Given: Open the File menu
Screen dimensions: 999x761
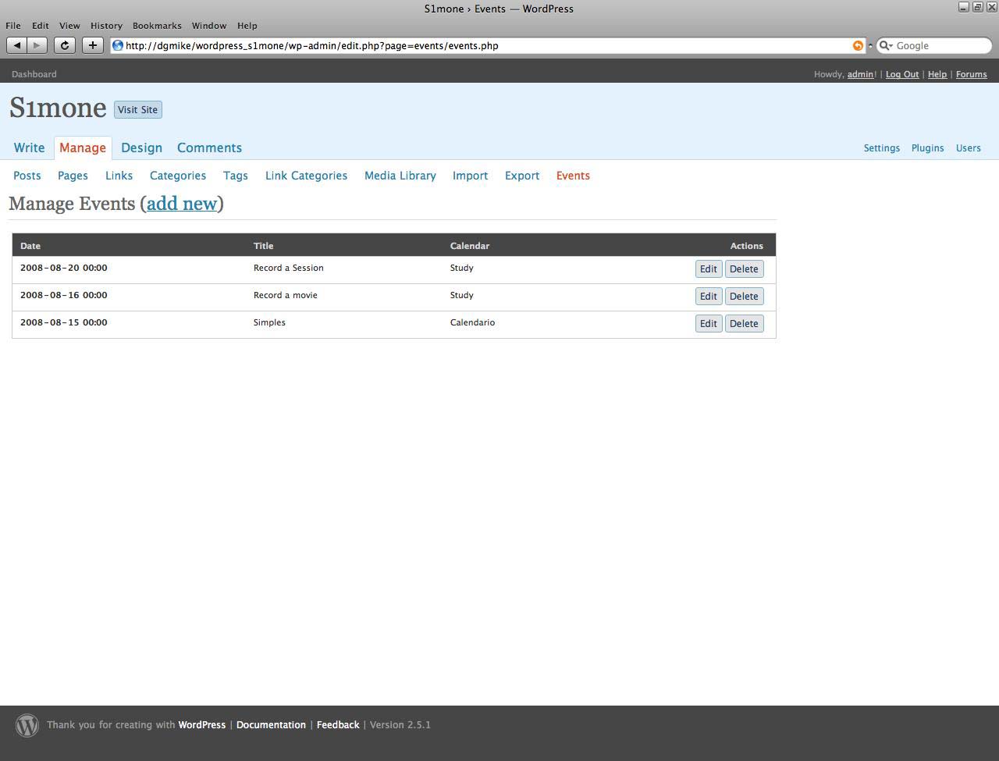Looking at the screenshot, I should pos(13,26).
